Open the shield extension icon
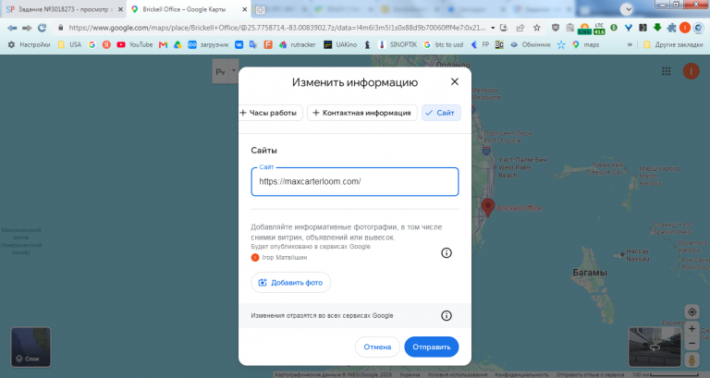Screen dimensions: 710x378 click(x=556, y=28)
